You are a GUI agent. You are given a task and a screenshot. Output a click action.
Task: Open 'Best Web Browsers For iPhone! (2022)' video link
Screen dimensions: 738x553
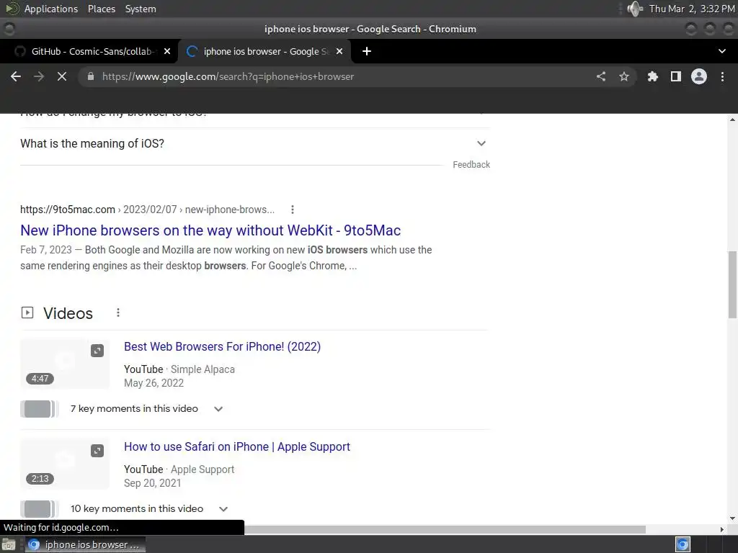pos(222,346)
